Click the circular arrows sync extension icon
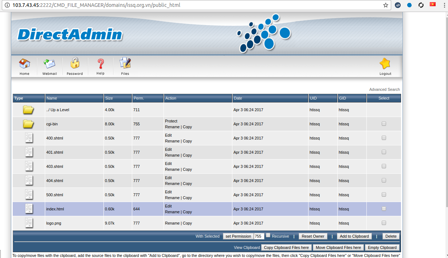 click(421, 5)
